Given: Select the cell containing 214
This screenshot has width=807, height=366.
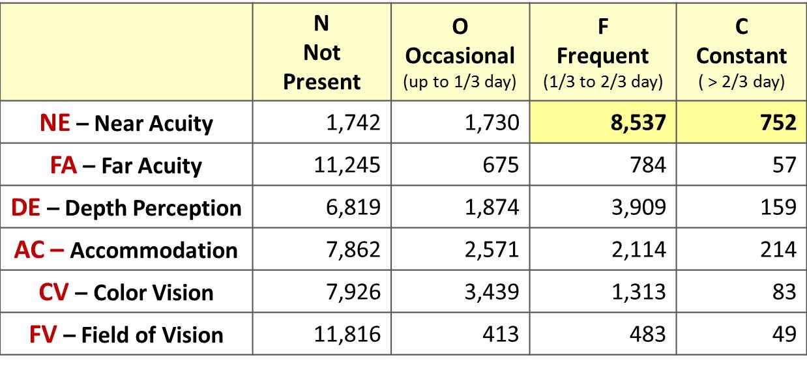Looking at the screenshot, I should [x=741, y=249].
